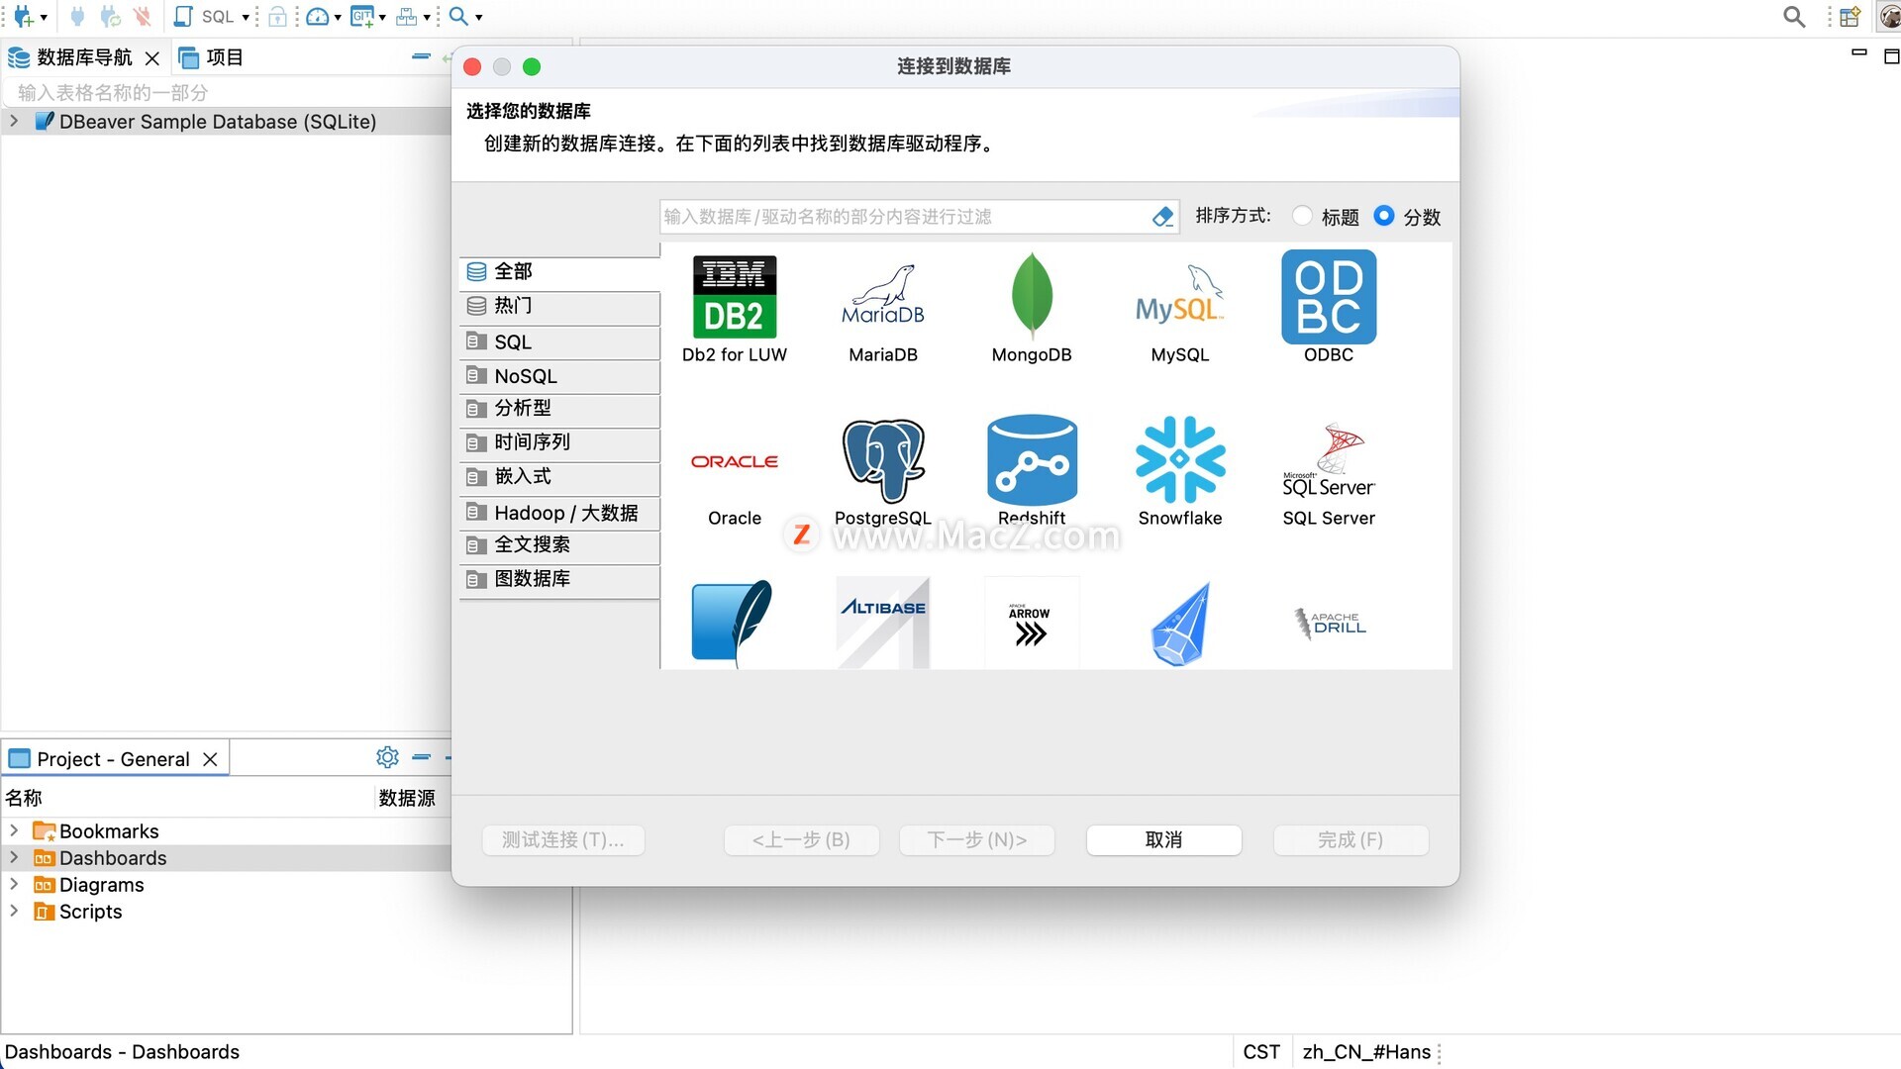Viewport: 1901px width, 1069px height.
Task: Click the transaction lock icon
Action: [x=278, y=17]
